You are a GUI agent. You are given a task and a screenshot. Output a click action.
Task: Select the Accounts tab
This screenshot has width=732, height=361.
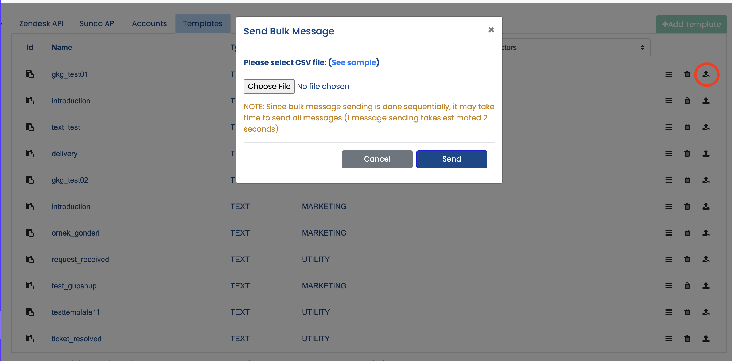149,23
